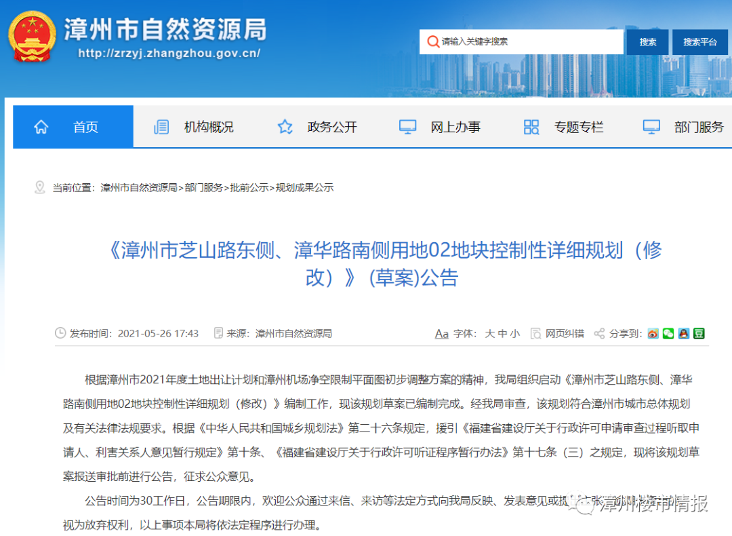The width and height of the screenshot is (732, 536).
Task: Open the 机构概况 menu
Action: tap(208, 127)
